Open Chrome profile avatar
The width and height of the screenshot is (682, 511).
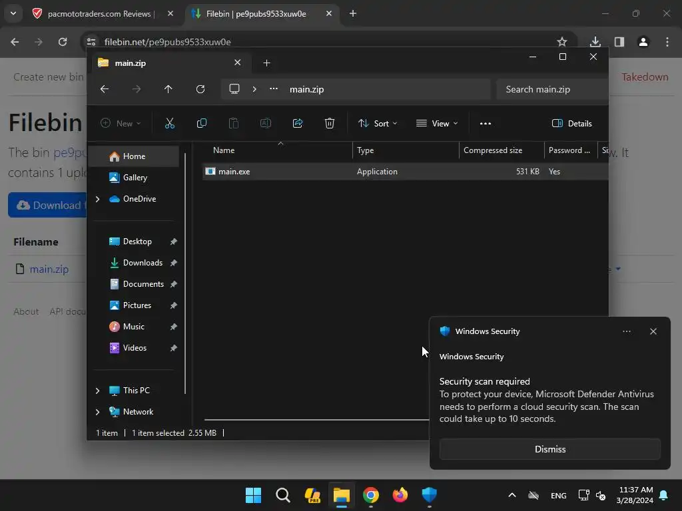point(643,42)
